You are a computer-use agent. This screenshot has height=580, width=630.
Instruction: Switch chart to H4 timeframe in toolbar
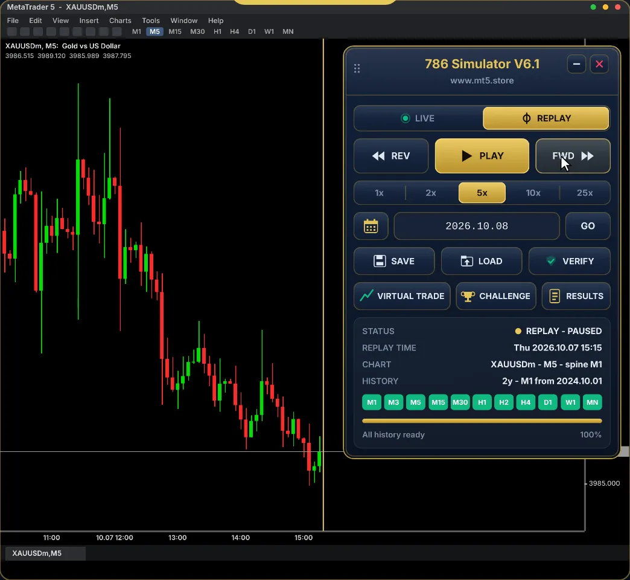pyautogui.click(x=235, y=31)
